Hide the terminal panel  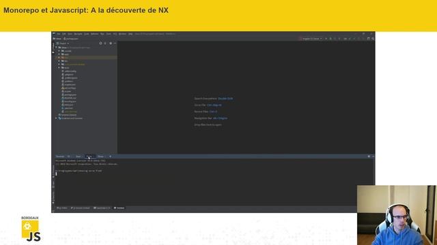pyautogui.click(x=373, y=157)
